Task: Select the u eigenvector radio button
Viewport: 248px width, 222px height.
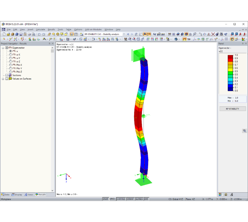Action: point(10,51)
